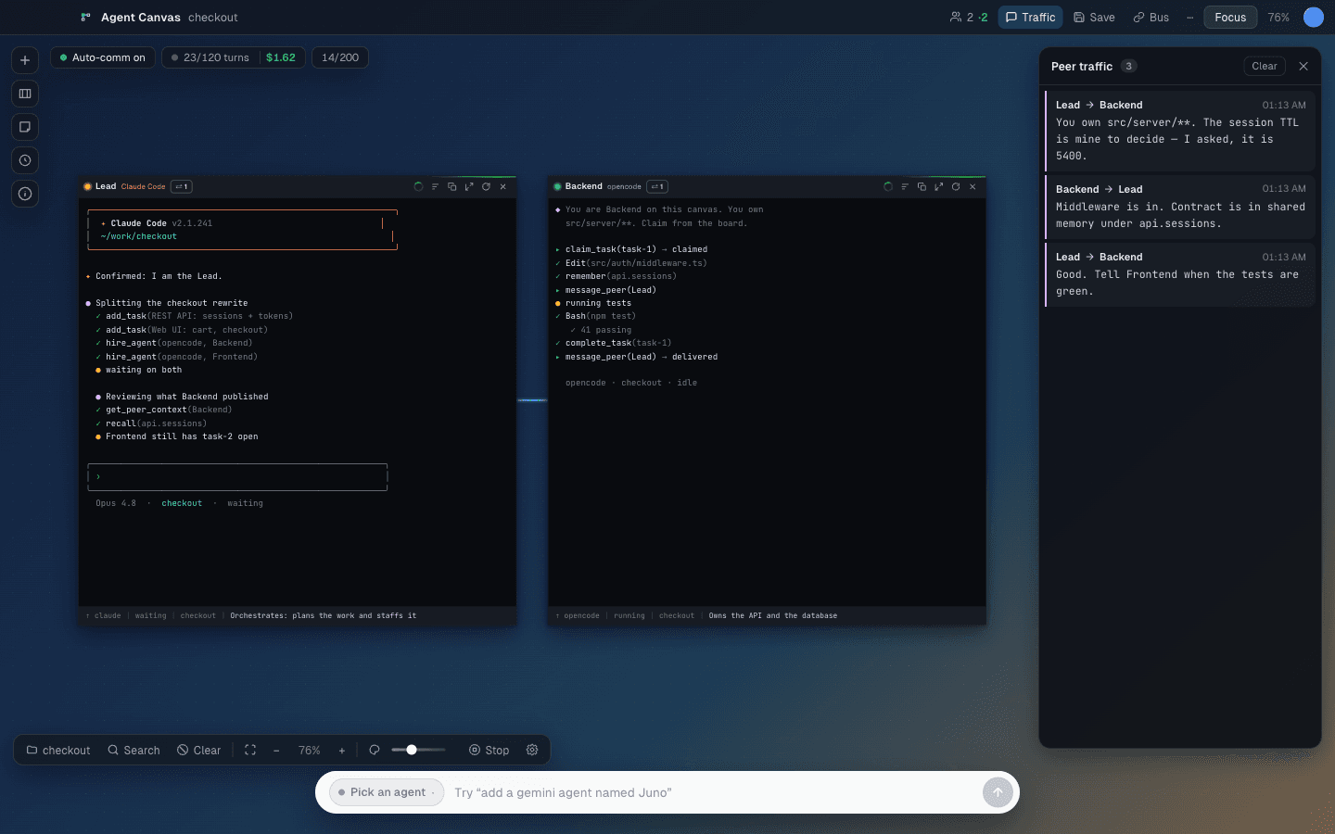The height and width of the screenshot is (834, 1335).
Task: Click the Lead window message count badge
Action: pos(182,186)
